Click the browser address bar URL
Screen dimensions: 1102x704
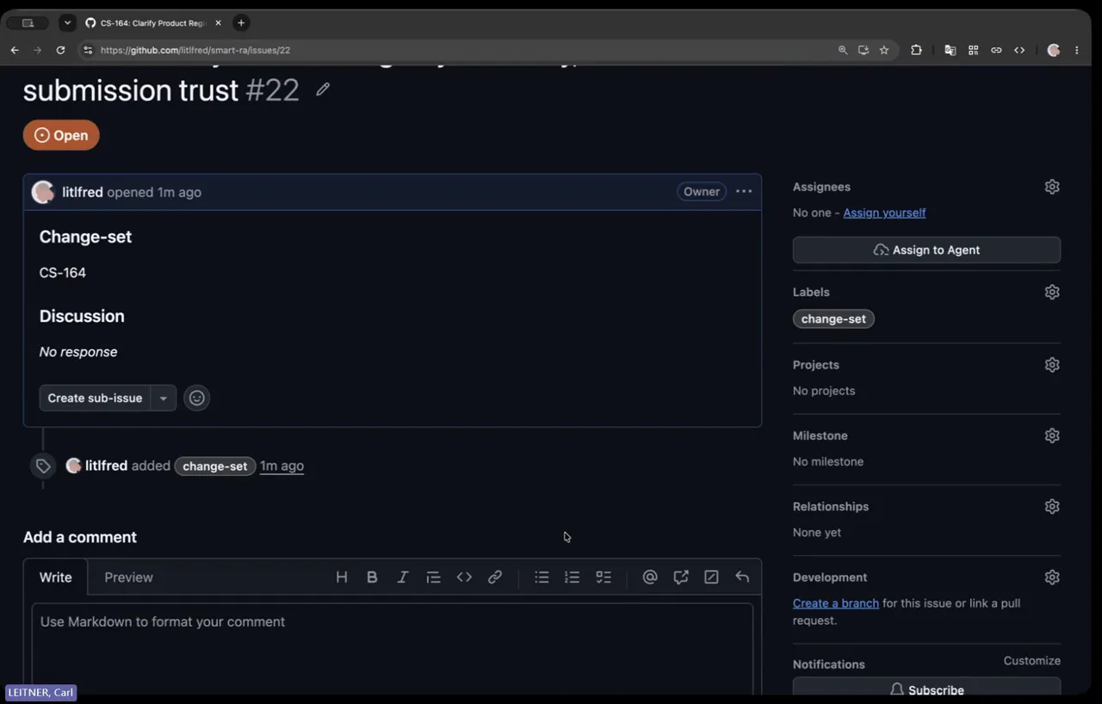(x=195, y=50)
